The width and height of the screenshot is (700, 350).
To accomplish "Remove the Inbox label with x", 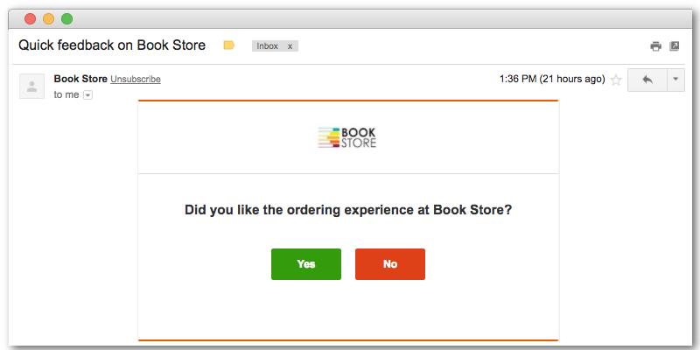I will (290, 46).
